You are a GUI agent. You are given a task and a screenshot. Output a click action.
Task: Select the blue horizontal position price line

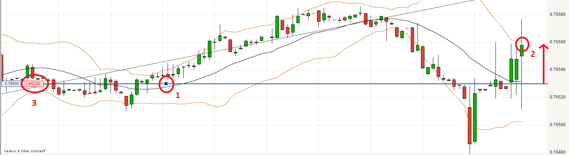click(315, 84)
